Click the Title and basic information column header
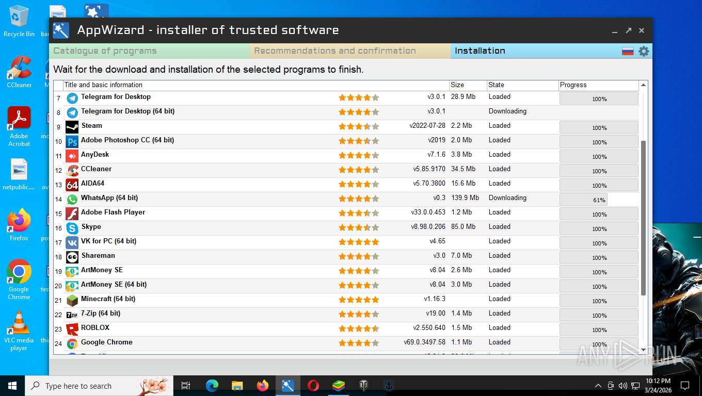702x396 pixels. tap(256, 85)
